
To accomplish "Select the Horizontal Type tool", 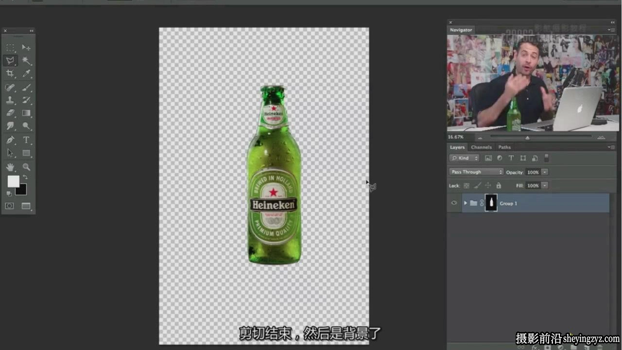I will [x=26, y=140].
